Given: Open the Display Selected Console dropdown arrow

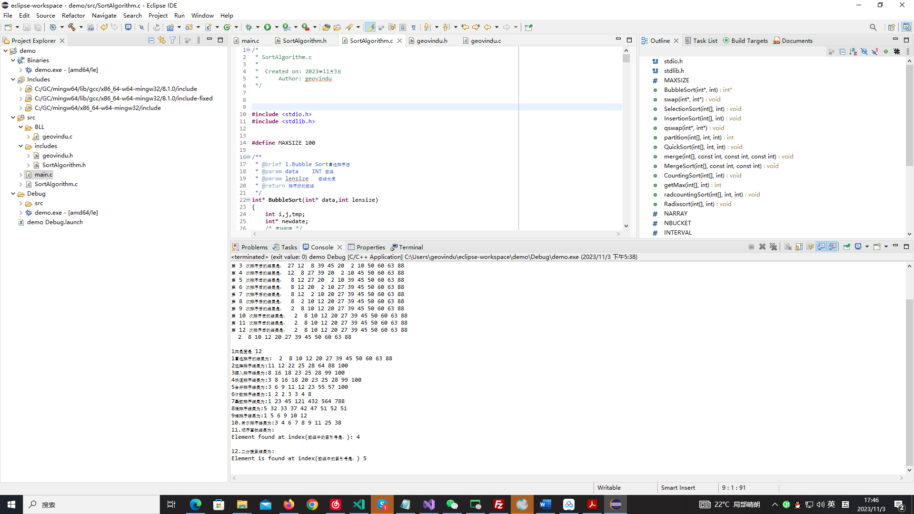Looking at the screenshot, I should pos(867,247).
